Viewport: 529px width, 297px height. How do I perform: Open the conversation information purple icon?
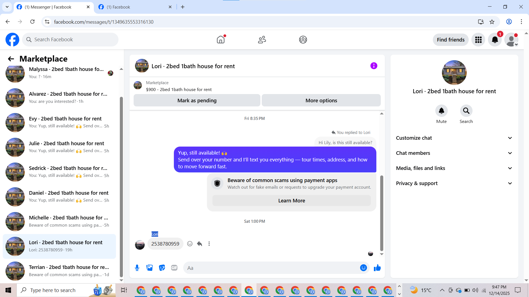(374, 66)
